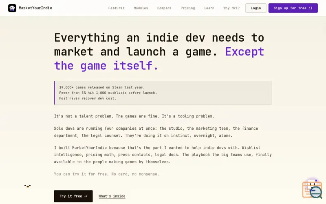Click "It's not a talent problem" sentence

pyautogui.click(x=134, y=116)
